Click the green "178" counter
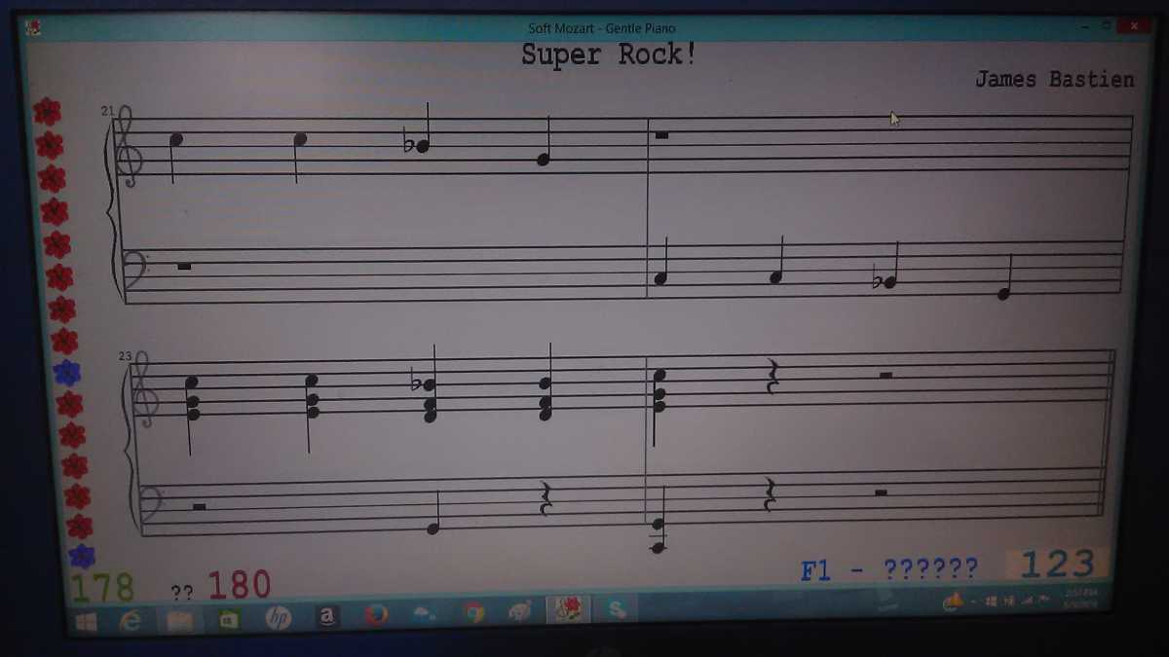Viewport: 1169px width, 657px height. (x=102, y=588)
